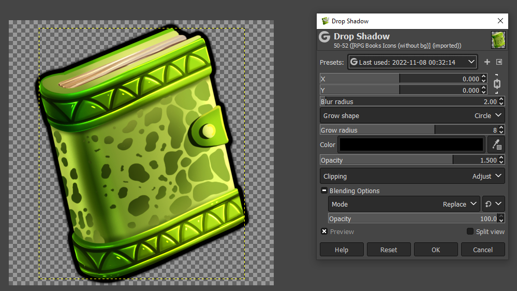
Task: Enable the Split view checkbox
Action: [x=470, y=231]
